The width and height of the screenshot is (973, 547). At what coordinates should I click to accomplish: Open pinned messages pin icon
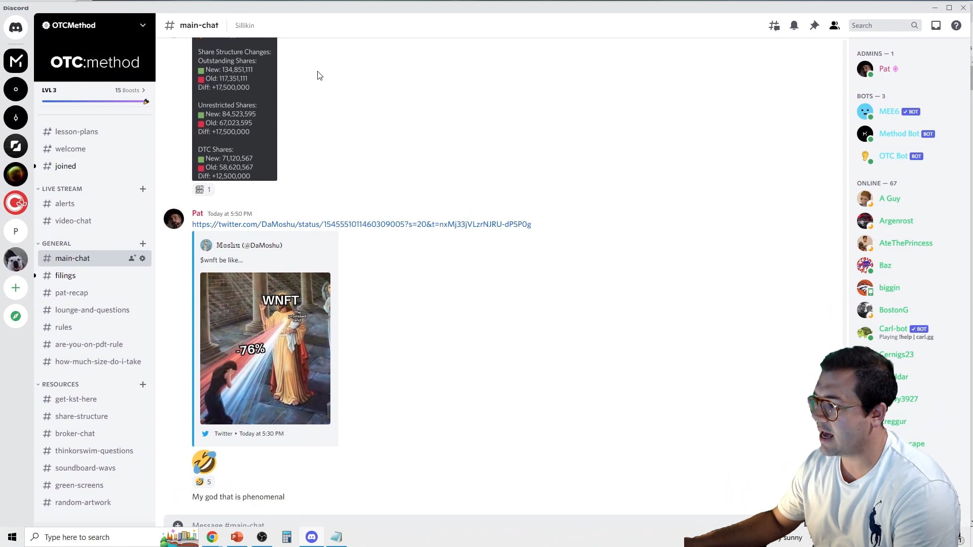pos(814,25)
